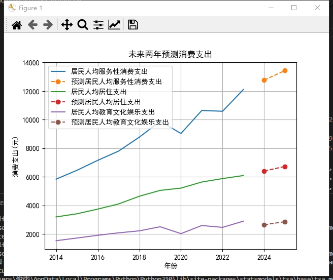Click red housing forecast point for 2025
Screen dimensions: 333x280
click(x=285, y=167)
